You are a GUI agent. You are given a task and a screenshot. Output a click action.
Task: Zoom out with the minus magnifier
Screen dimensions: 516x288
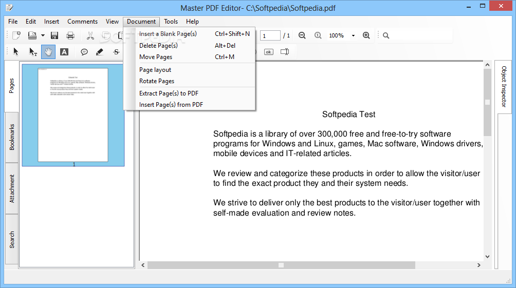click(302, 35)
